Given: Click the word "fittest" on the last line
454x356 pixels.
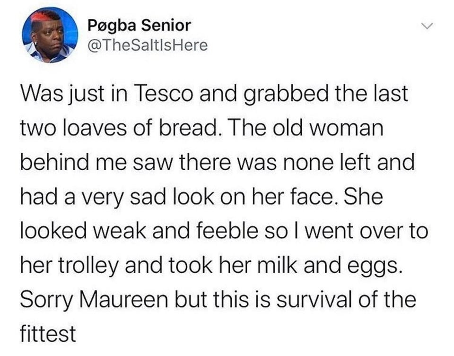Looking at the screenshot, I should pos(48,334).
